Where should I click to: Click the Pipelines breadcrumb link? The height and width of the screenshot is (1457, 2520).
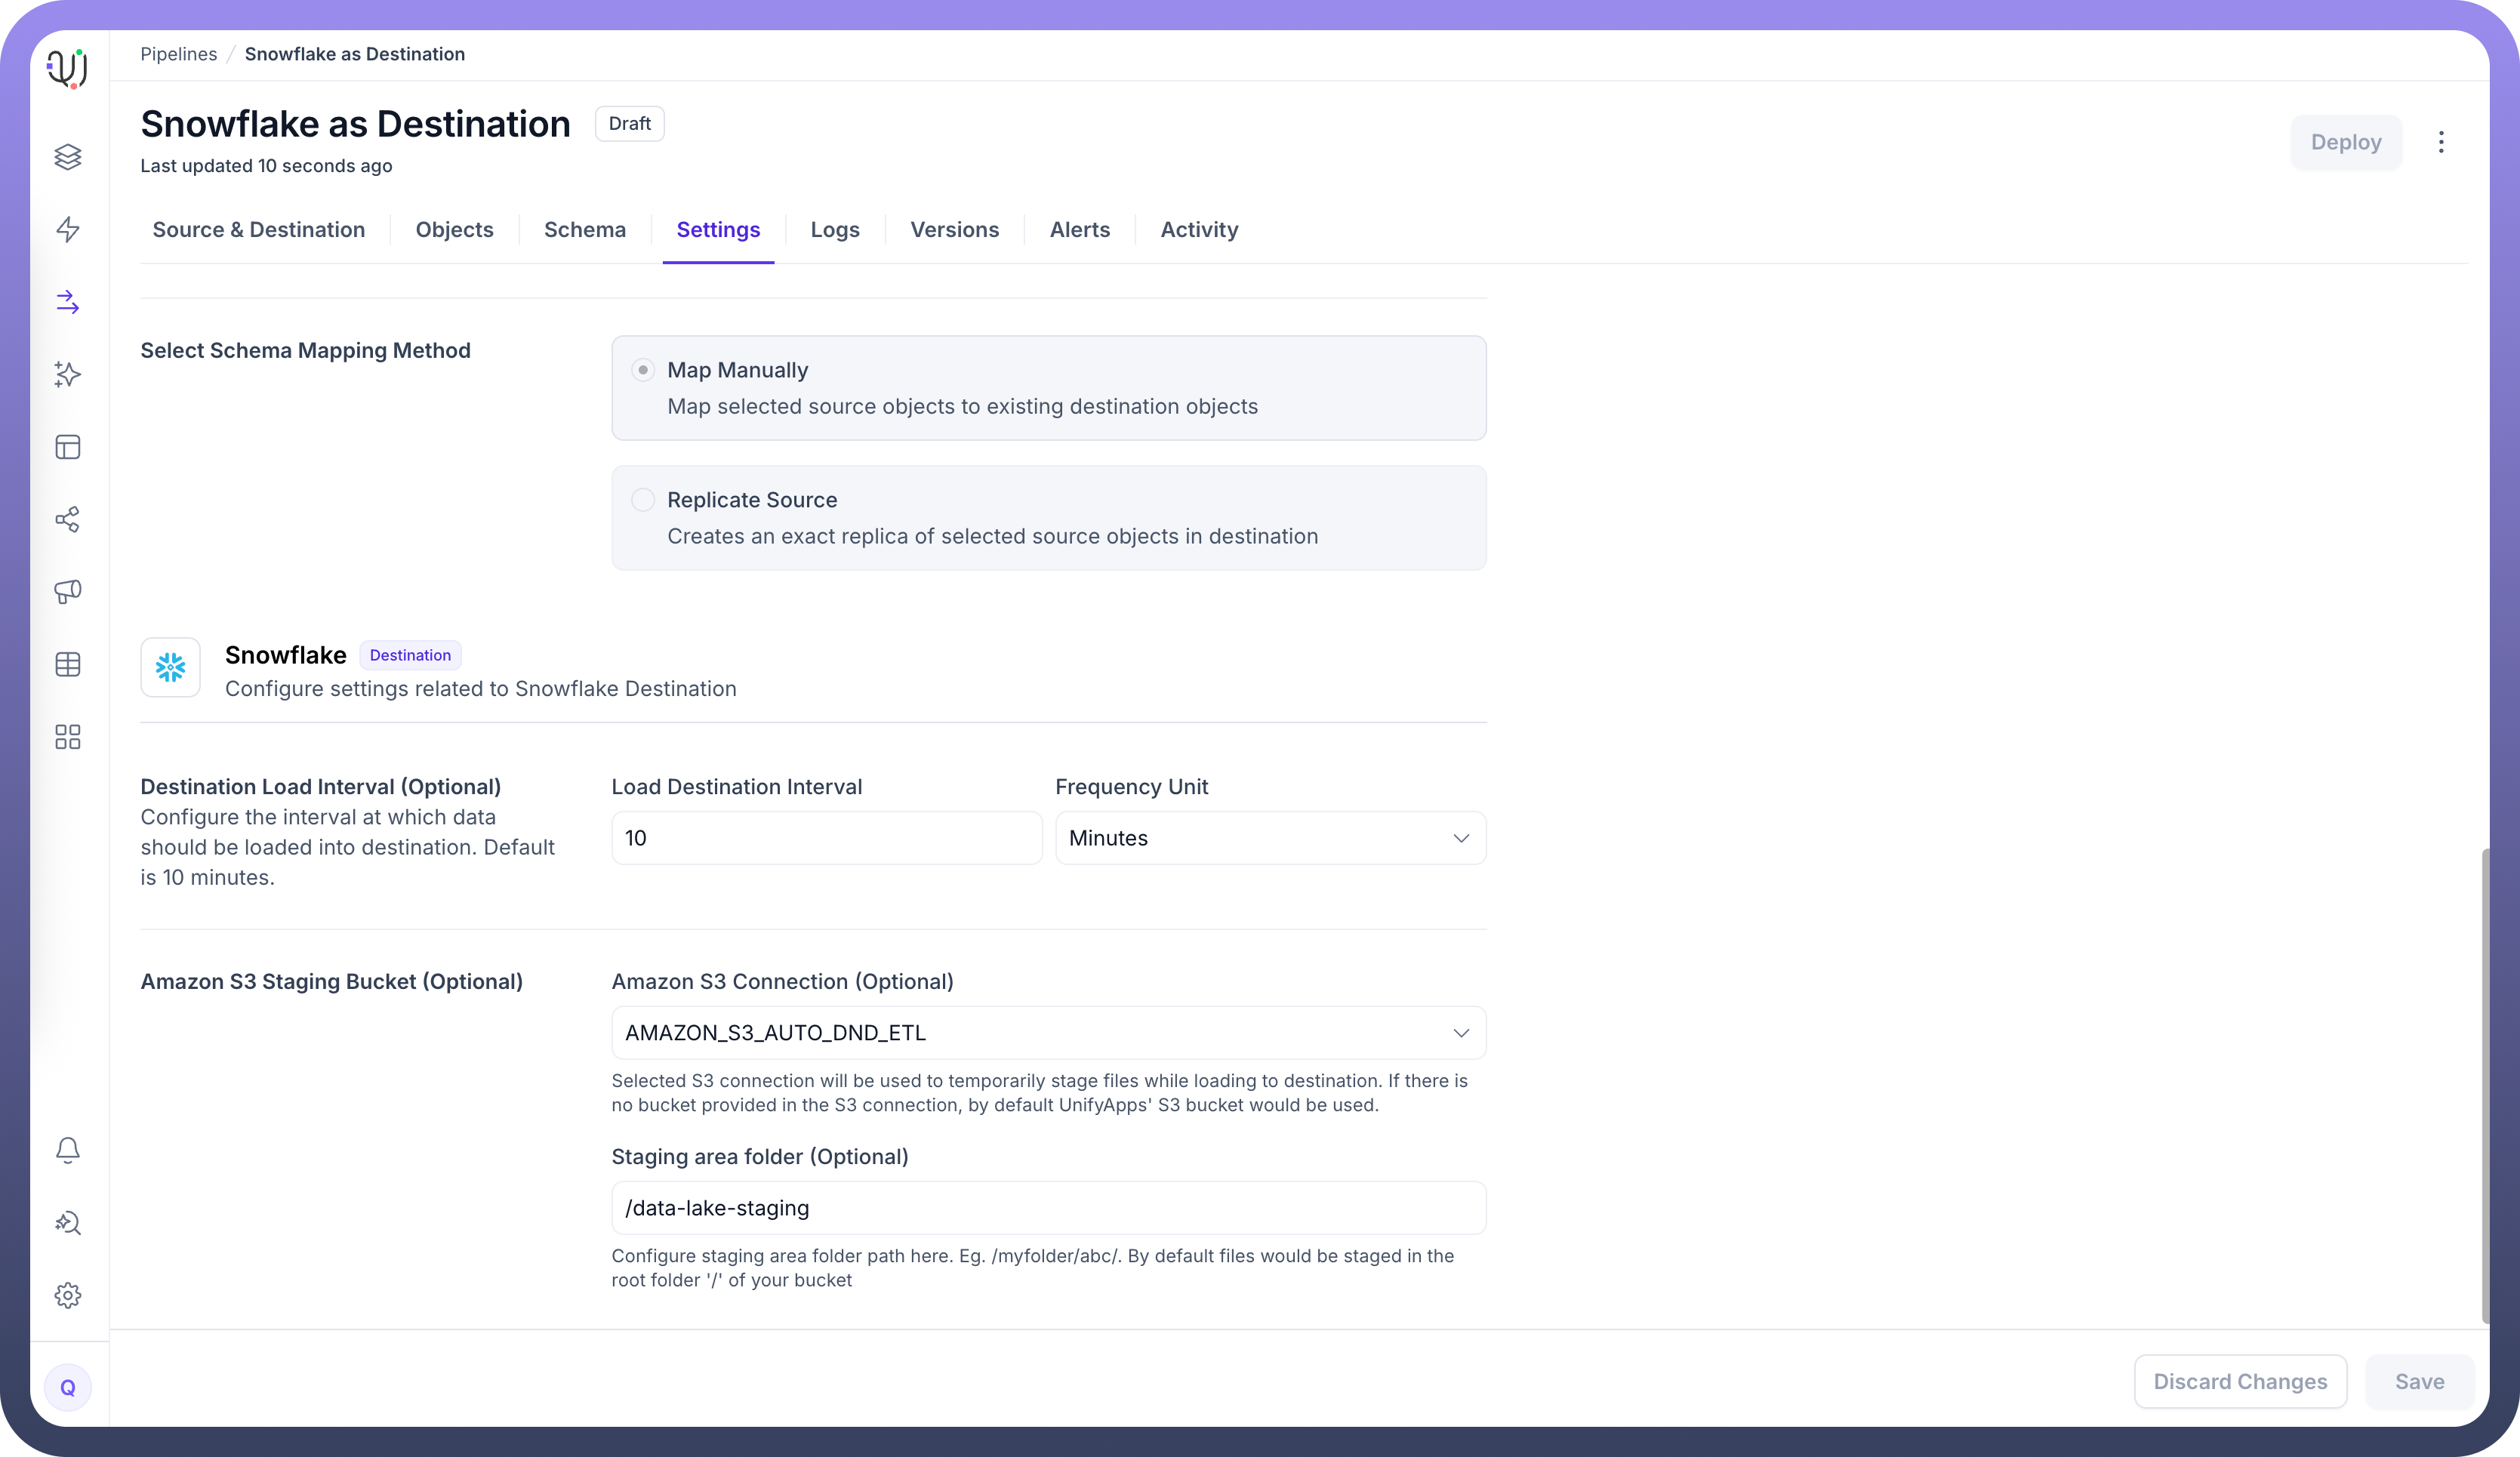178,54
